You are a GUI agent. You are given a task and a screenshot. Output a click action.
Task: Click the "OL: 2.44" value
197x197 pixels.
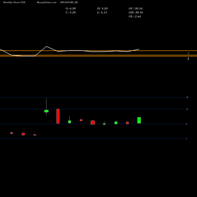[135, 17]
